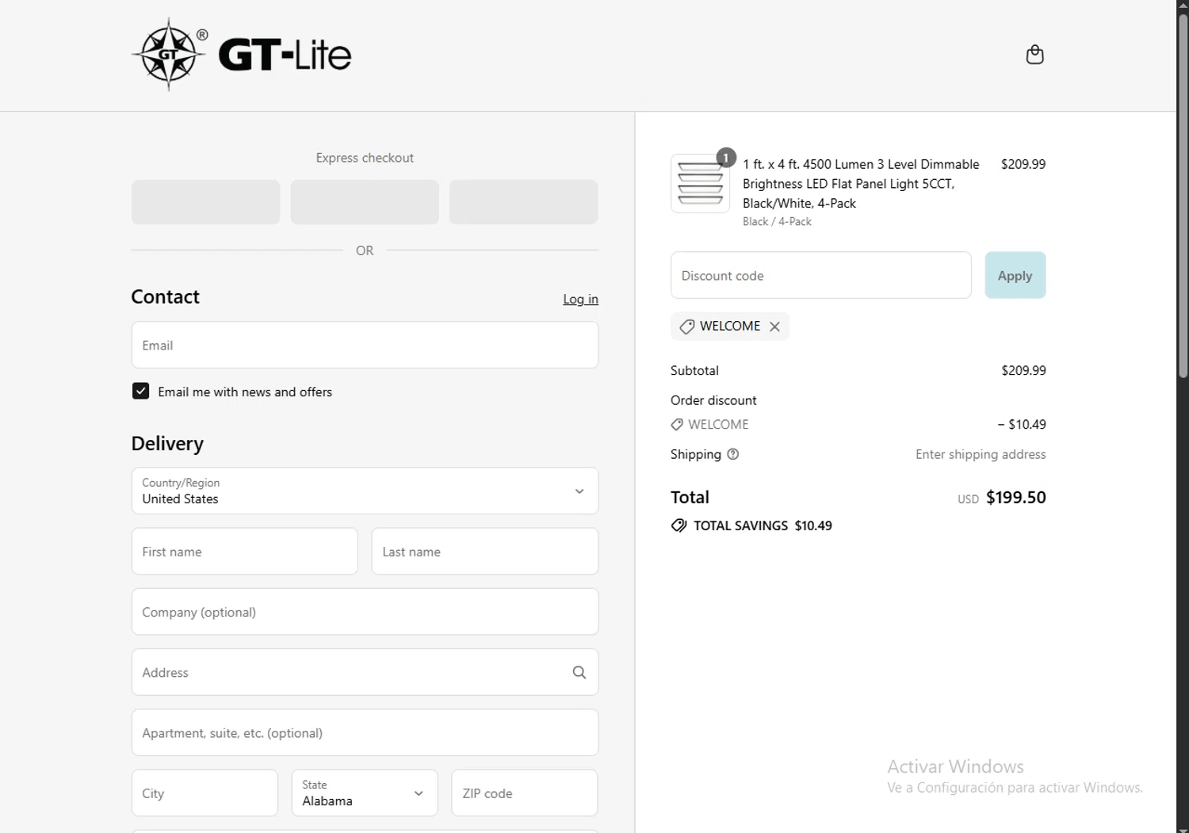Open the Country/Region dropdown
Viewport: 1189px width, 833px height.
[x=365, y=491]
